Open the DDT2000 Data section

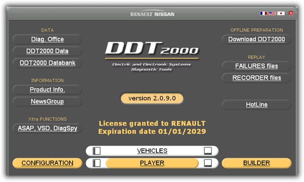pos(47,51)
